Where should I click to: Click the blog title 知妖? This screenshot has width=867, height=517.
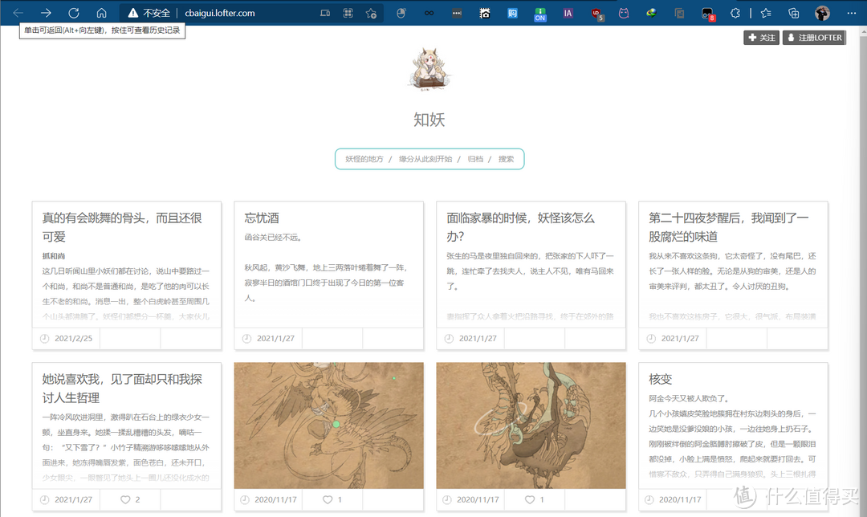click(429, 120)
